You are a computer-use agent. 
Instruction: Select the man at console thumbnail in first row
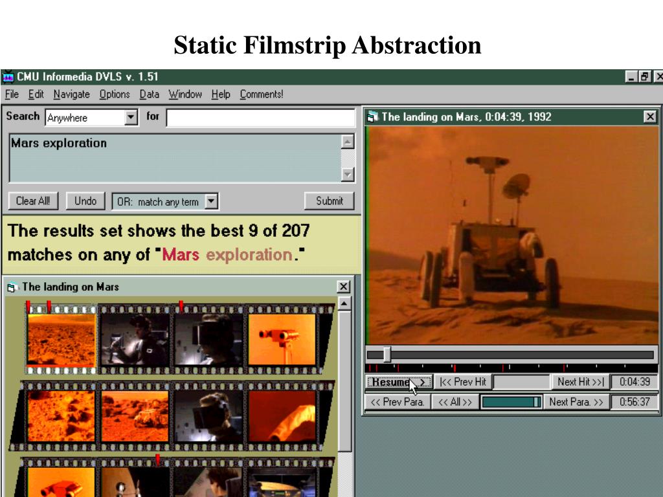coord(135,339)
